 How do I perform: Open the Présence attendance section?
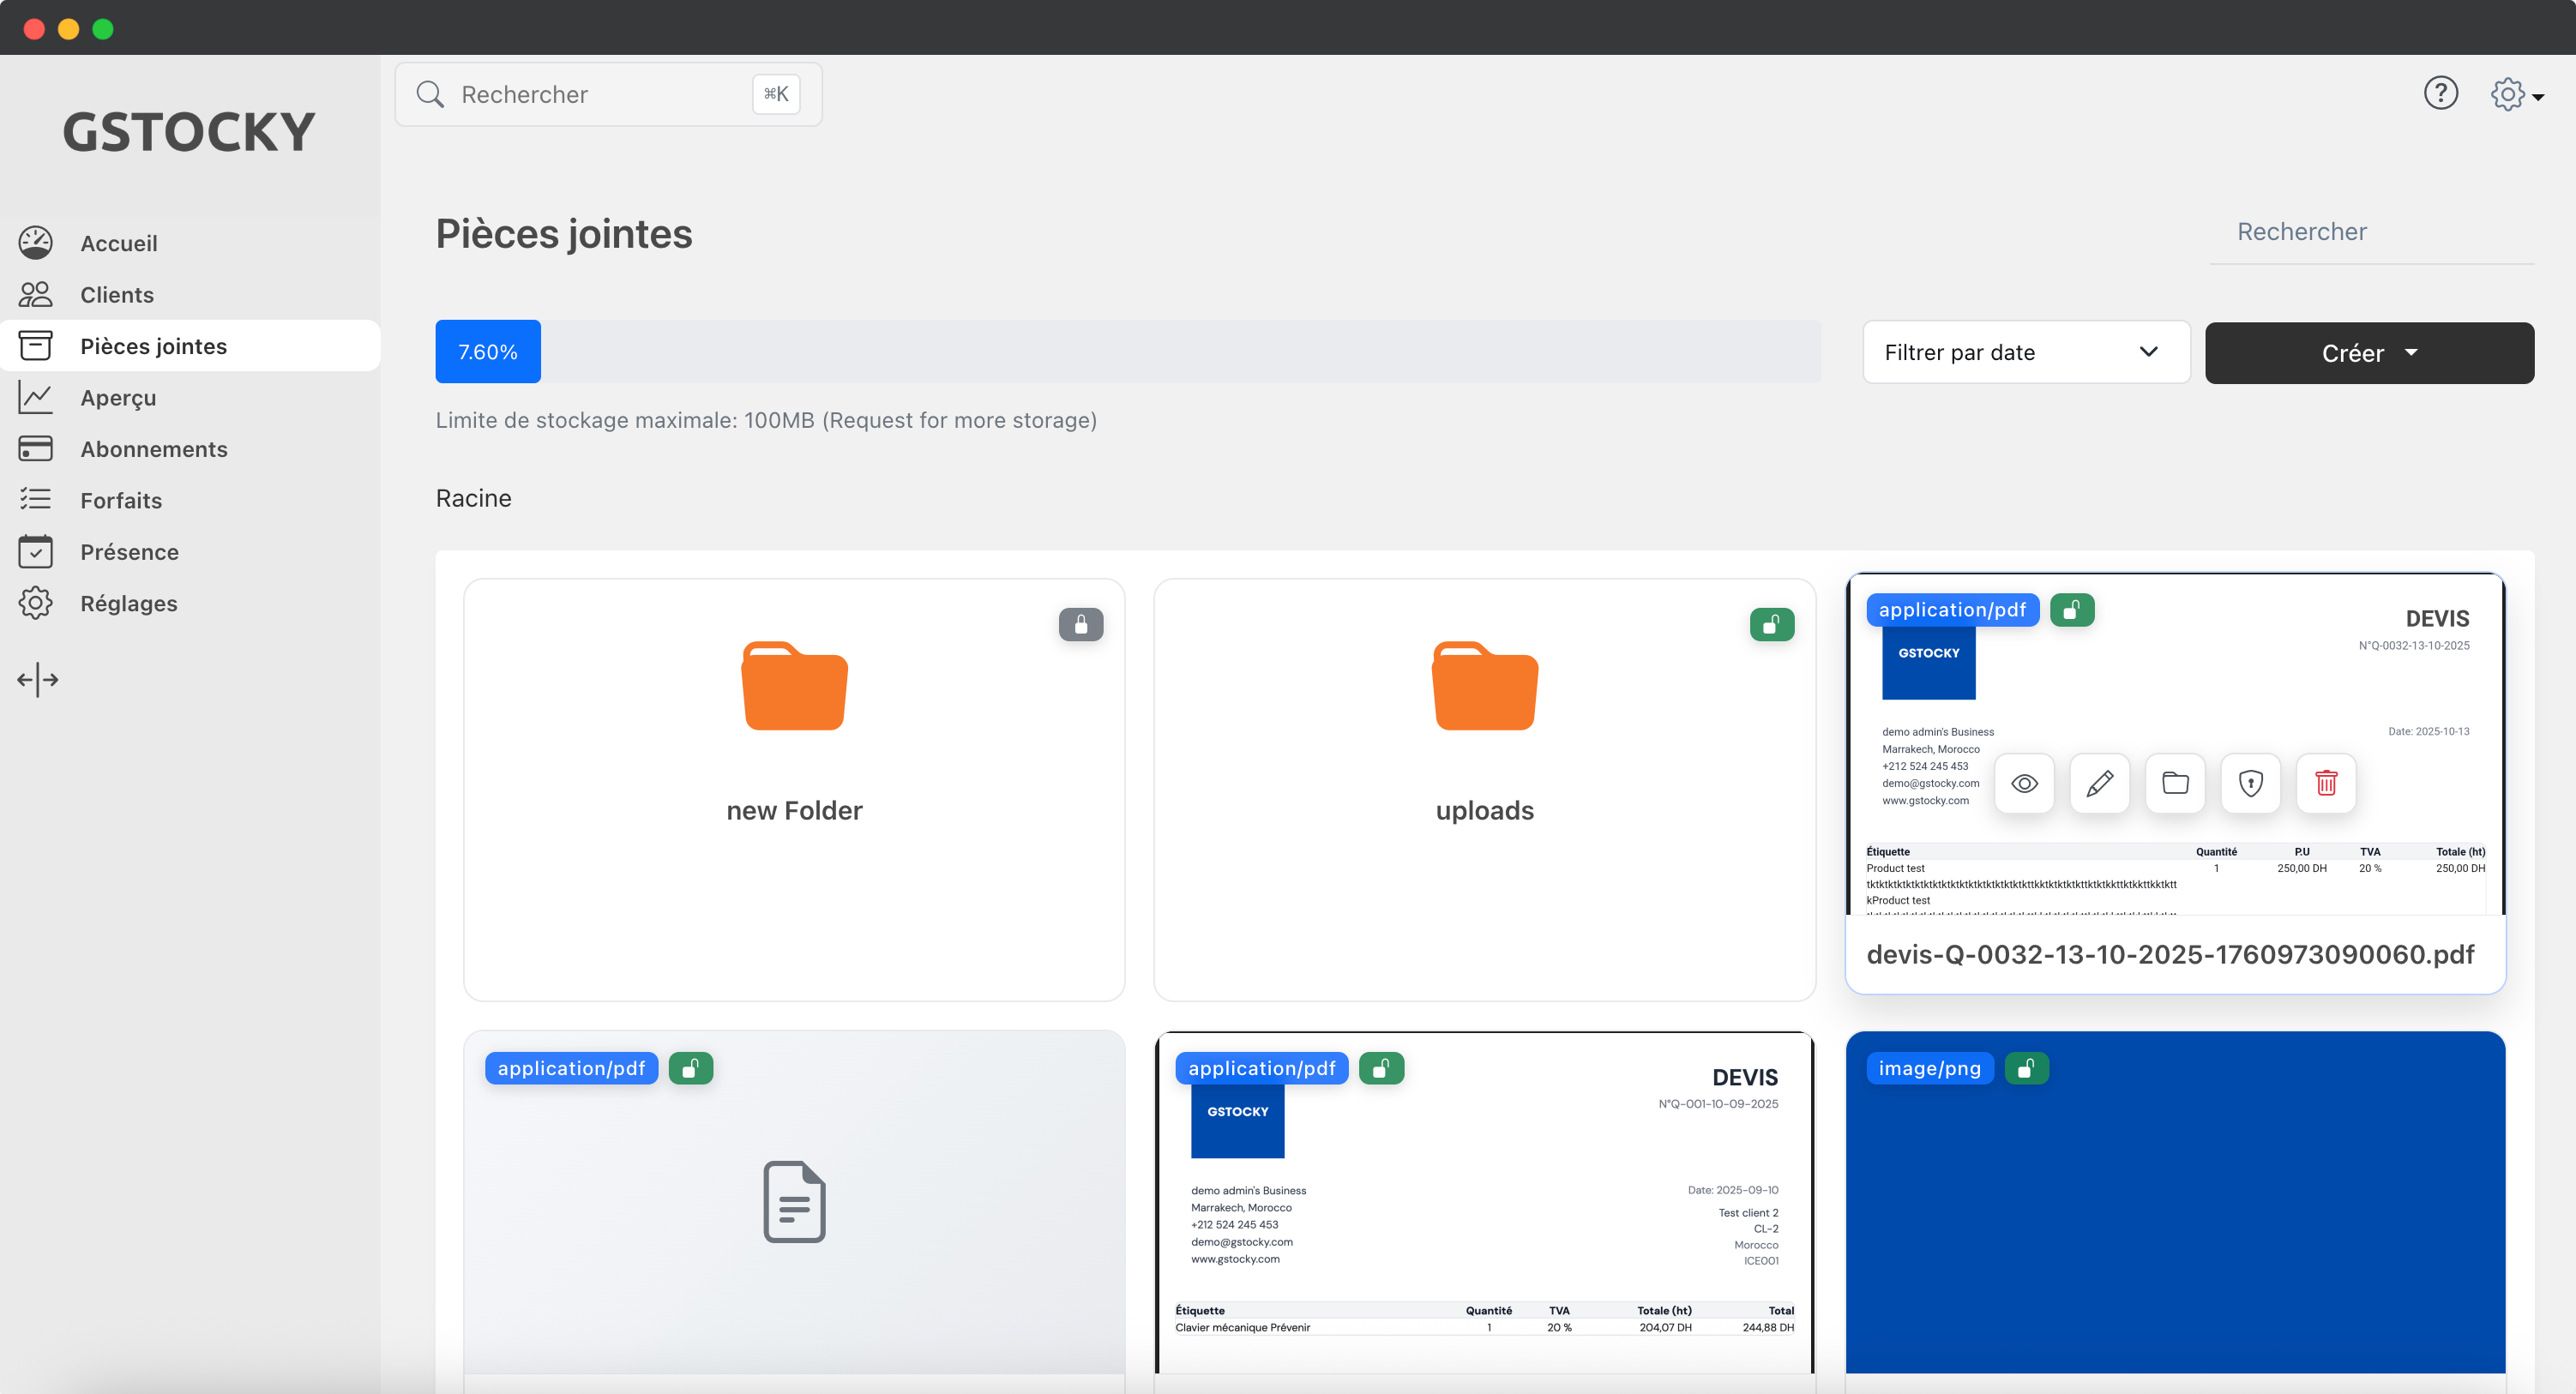click(130, 551)
